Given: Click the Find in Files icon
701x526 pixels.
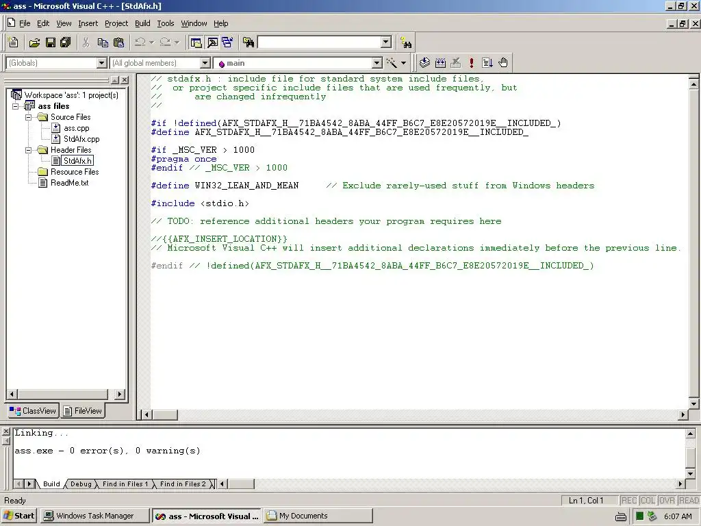Looking at the screenshot, I should [x=248, y=42].
